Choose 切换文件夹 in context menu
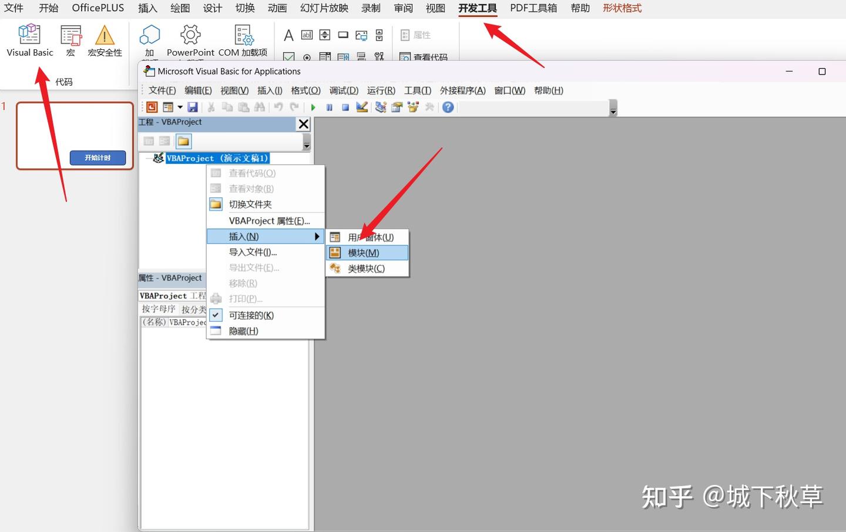The image size is (846, 532). coord(266,204)
